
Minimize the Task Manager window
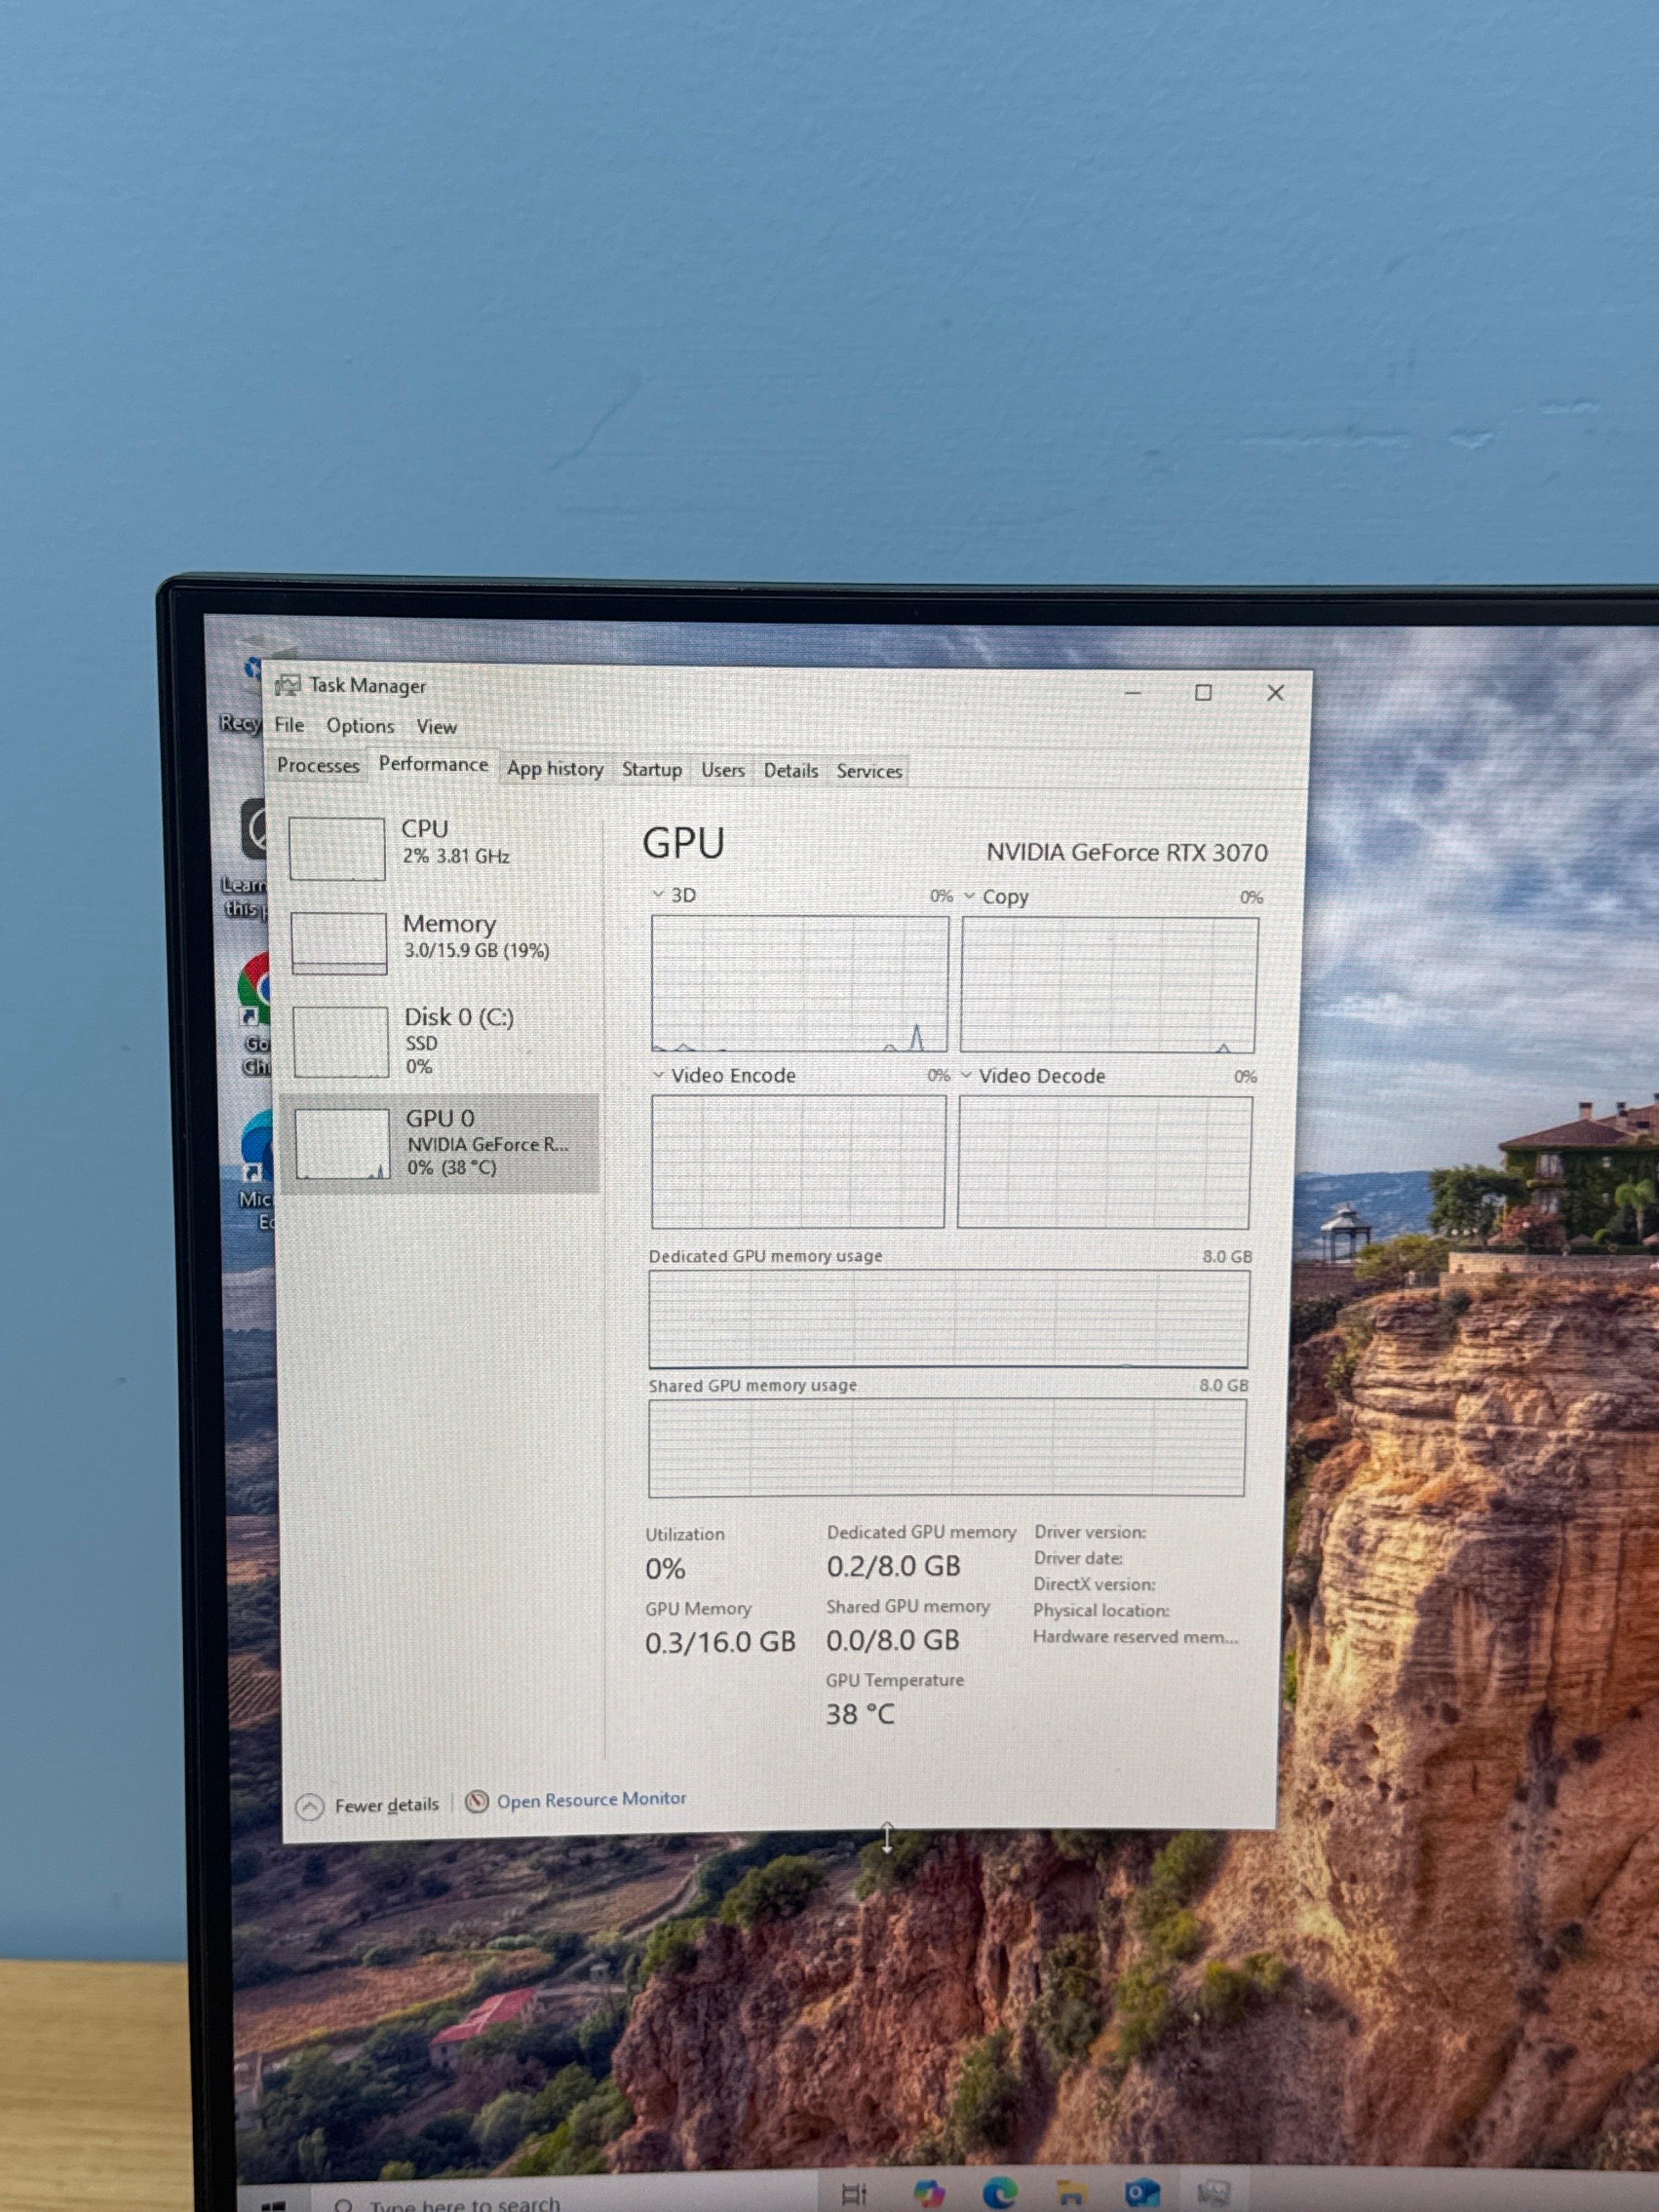(x=1133, y=692)
